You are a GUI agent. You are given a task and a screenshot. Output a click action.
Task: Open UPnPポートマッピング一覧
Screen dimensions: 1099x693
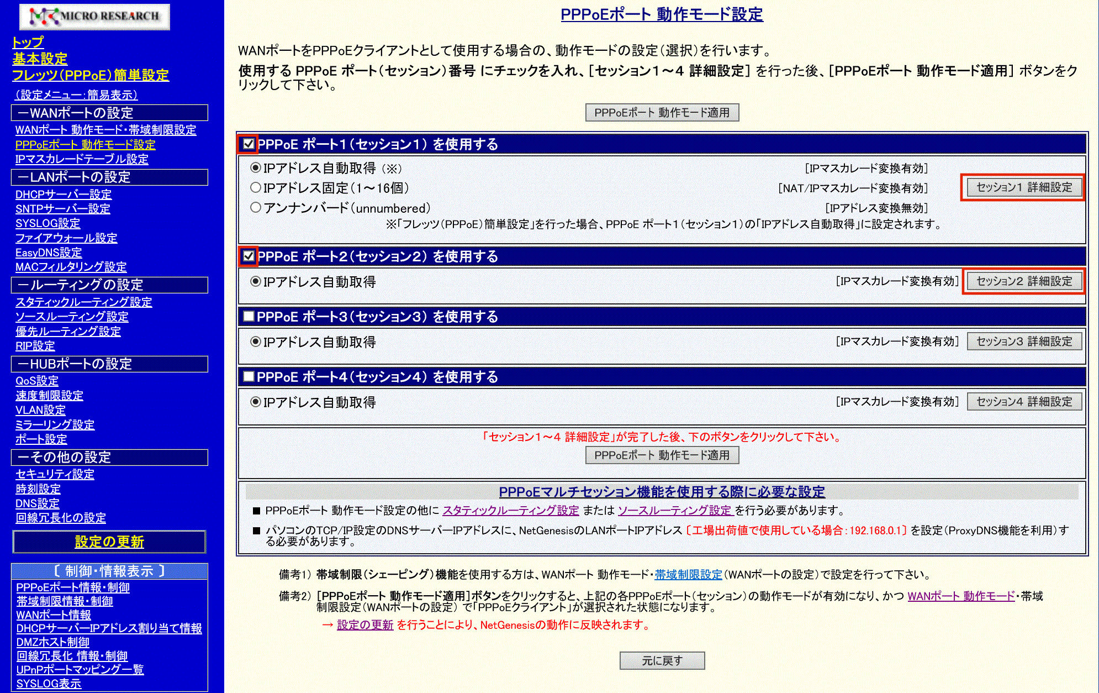click(80, 669)
